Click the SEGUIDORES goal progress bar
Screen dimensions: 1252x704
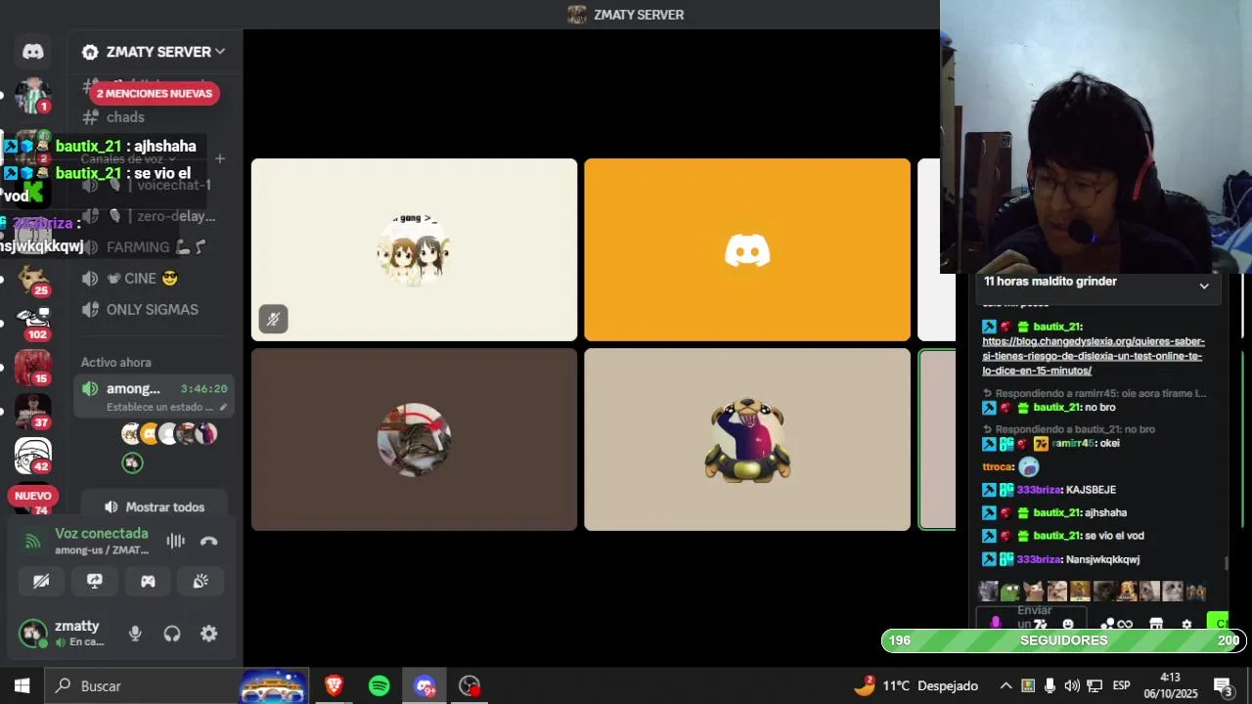pyautogui.click(x=1063, y=640)
